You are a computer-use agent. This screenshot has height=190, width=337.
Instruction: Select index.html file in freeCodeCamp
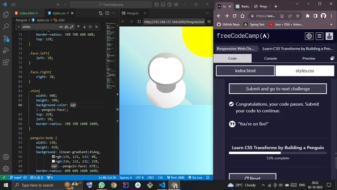tap(245, 71)
